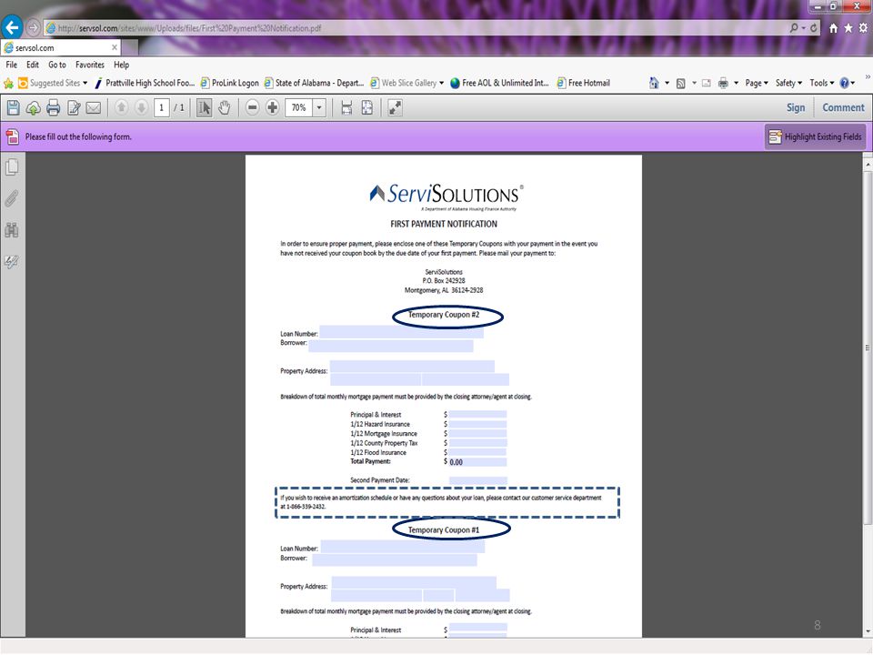Open the Go to menu
The height and width of the screenshot is (655, 873).
tap(56, 65)
